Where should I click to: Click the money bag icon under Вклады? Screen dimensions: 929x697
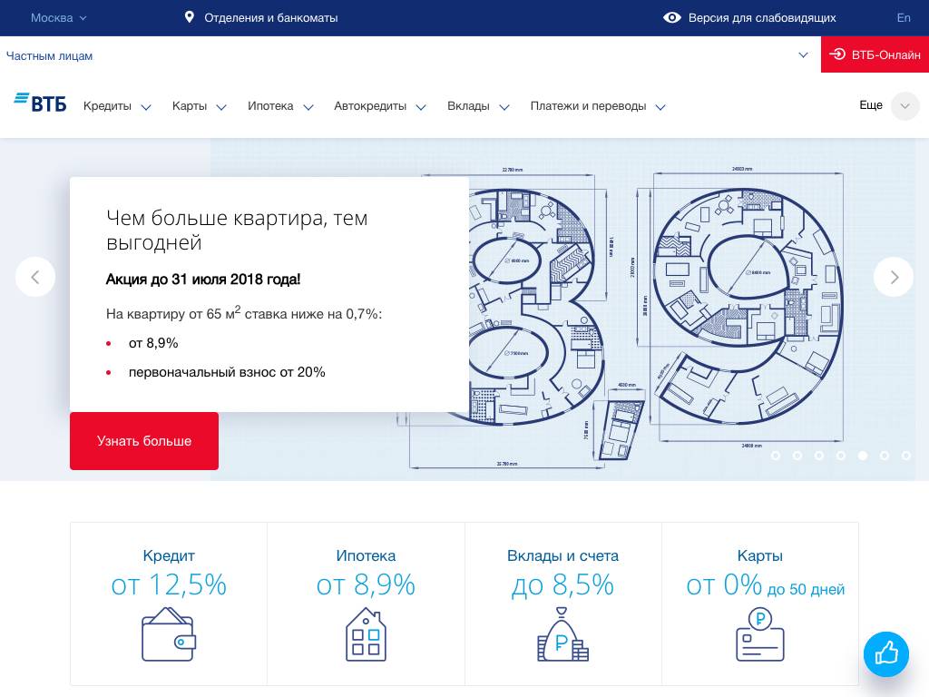tap(562, 634)
